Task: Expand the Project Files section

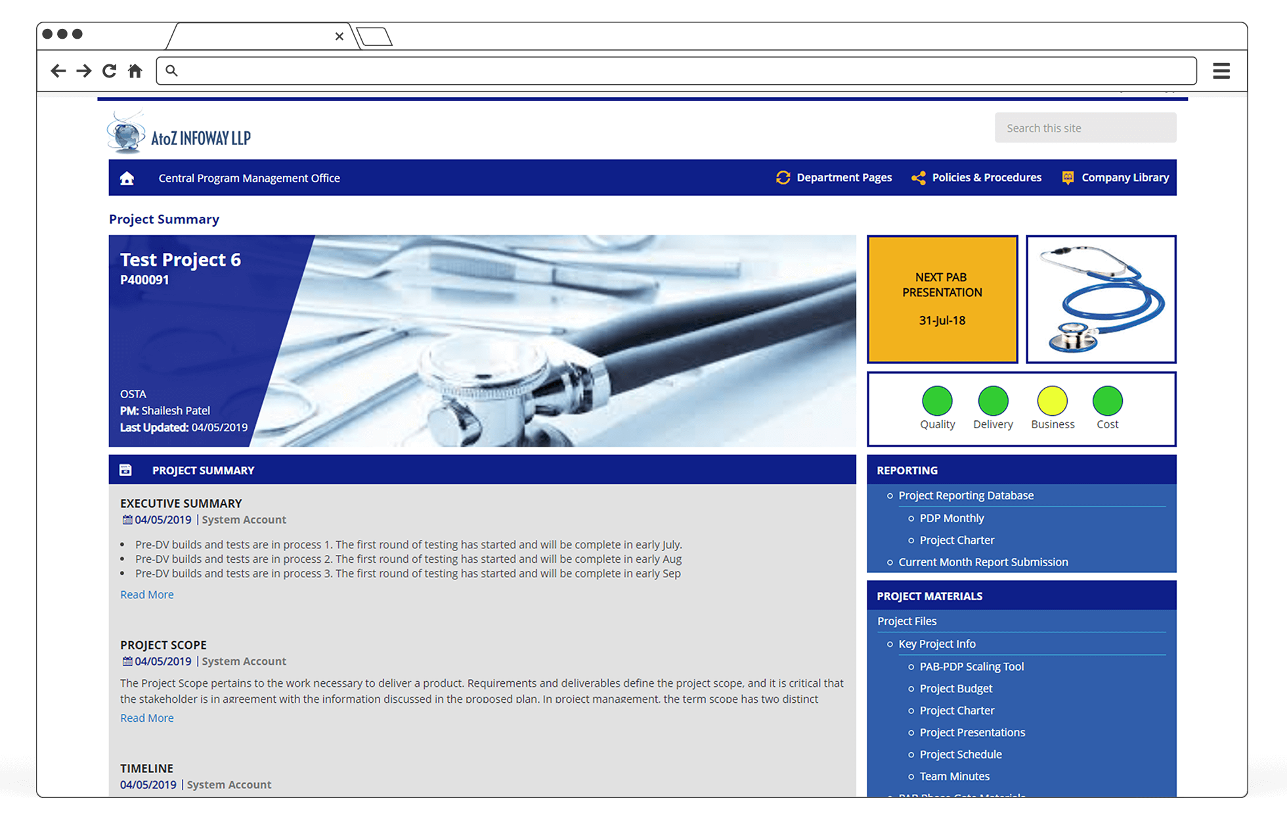Action: click(907, 621)
